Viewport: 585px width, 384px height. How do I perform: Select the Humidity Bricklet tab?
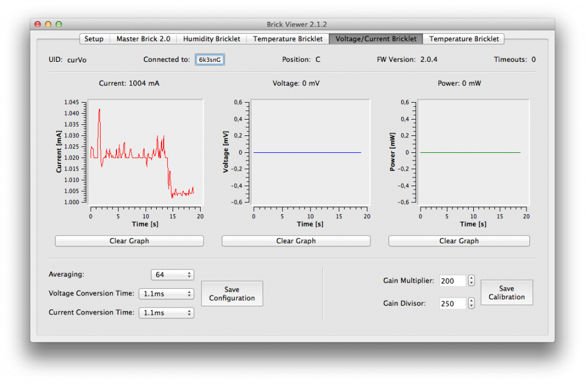point(211,39)
